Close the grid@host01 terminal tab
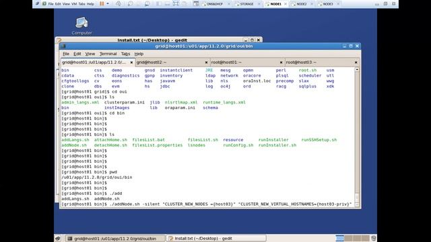431x242 pixels. (131, 63)
